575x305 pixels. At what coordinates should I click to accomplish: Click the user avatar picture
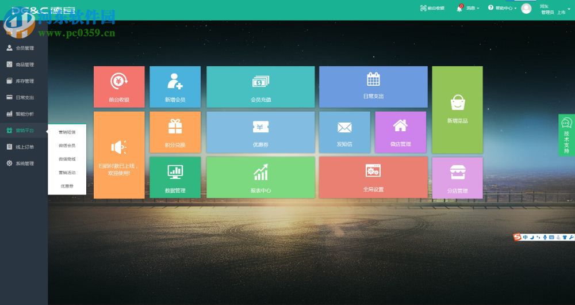click(526, 9)
